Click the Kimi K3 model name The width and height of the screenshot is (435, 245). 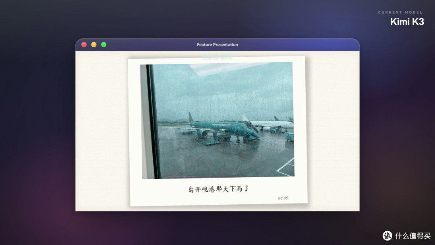click(407, 22)
